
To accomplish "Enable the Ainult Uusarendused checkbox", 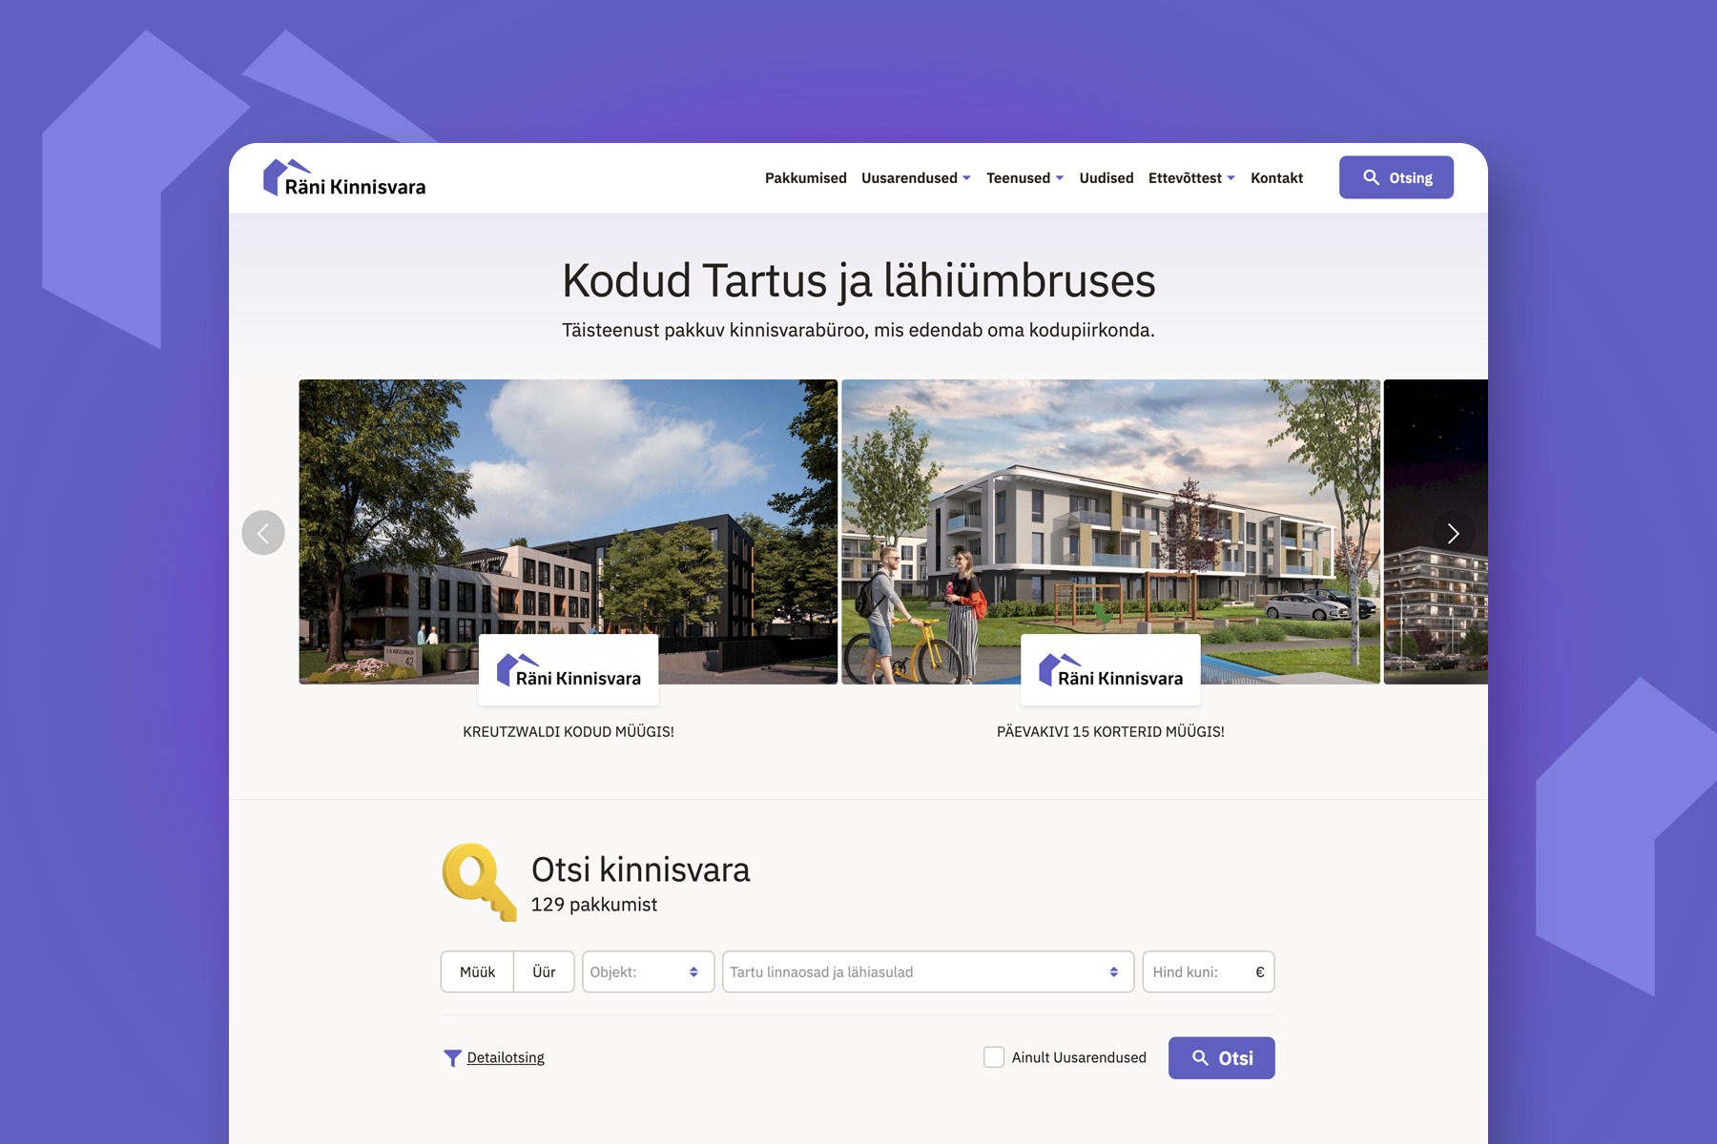I will click(x=994, y=1057).
